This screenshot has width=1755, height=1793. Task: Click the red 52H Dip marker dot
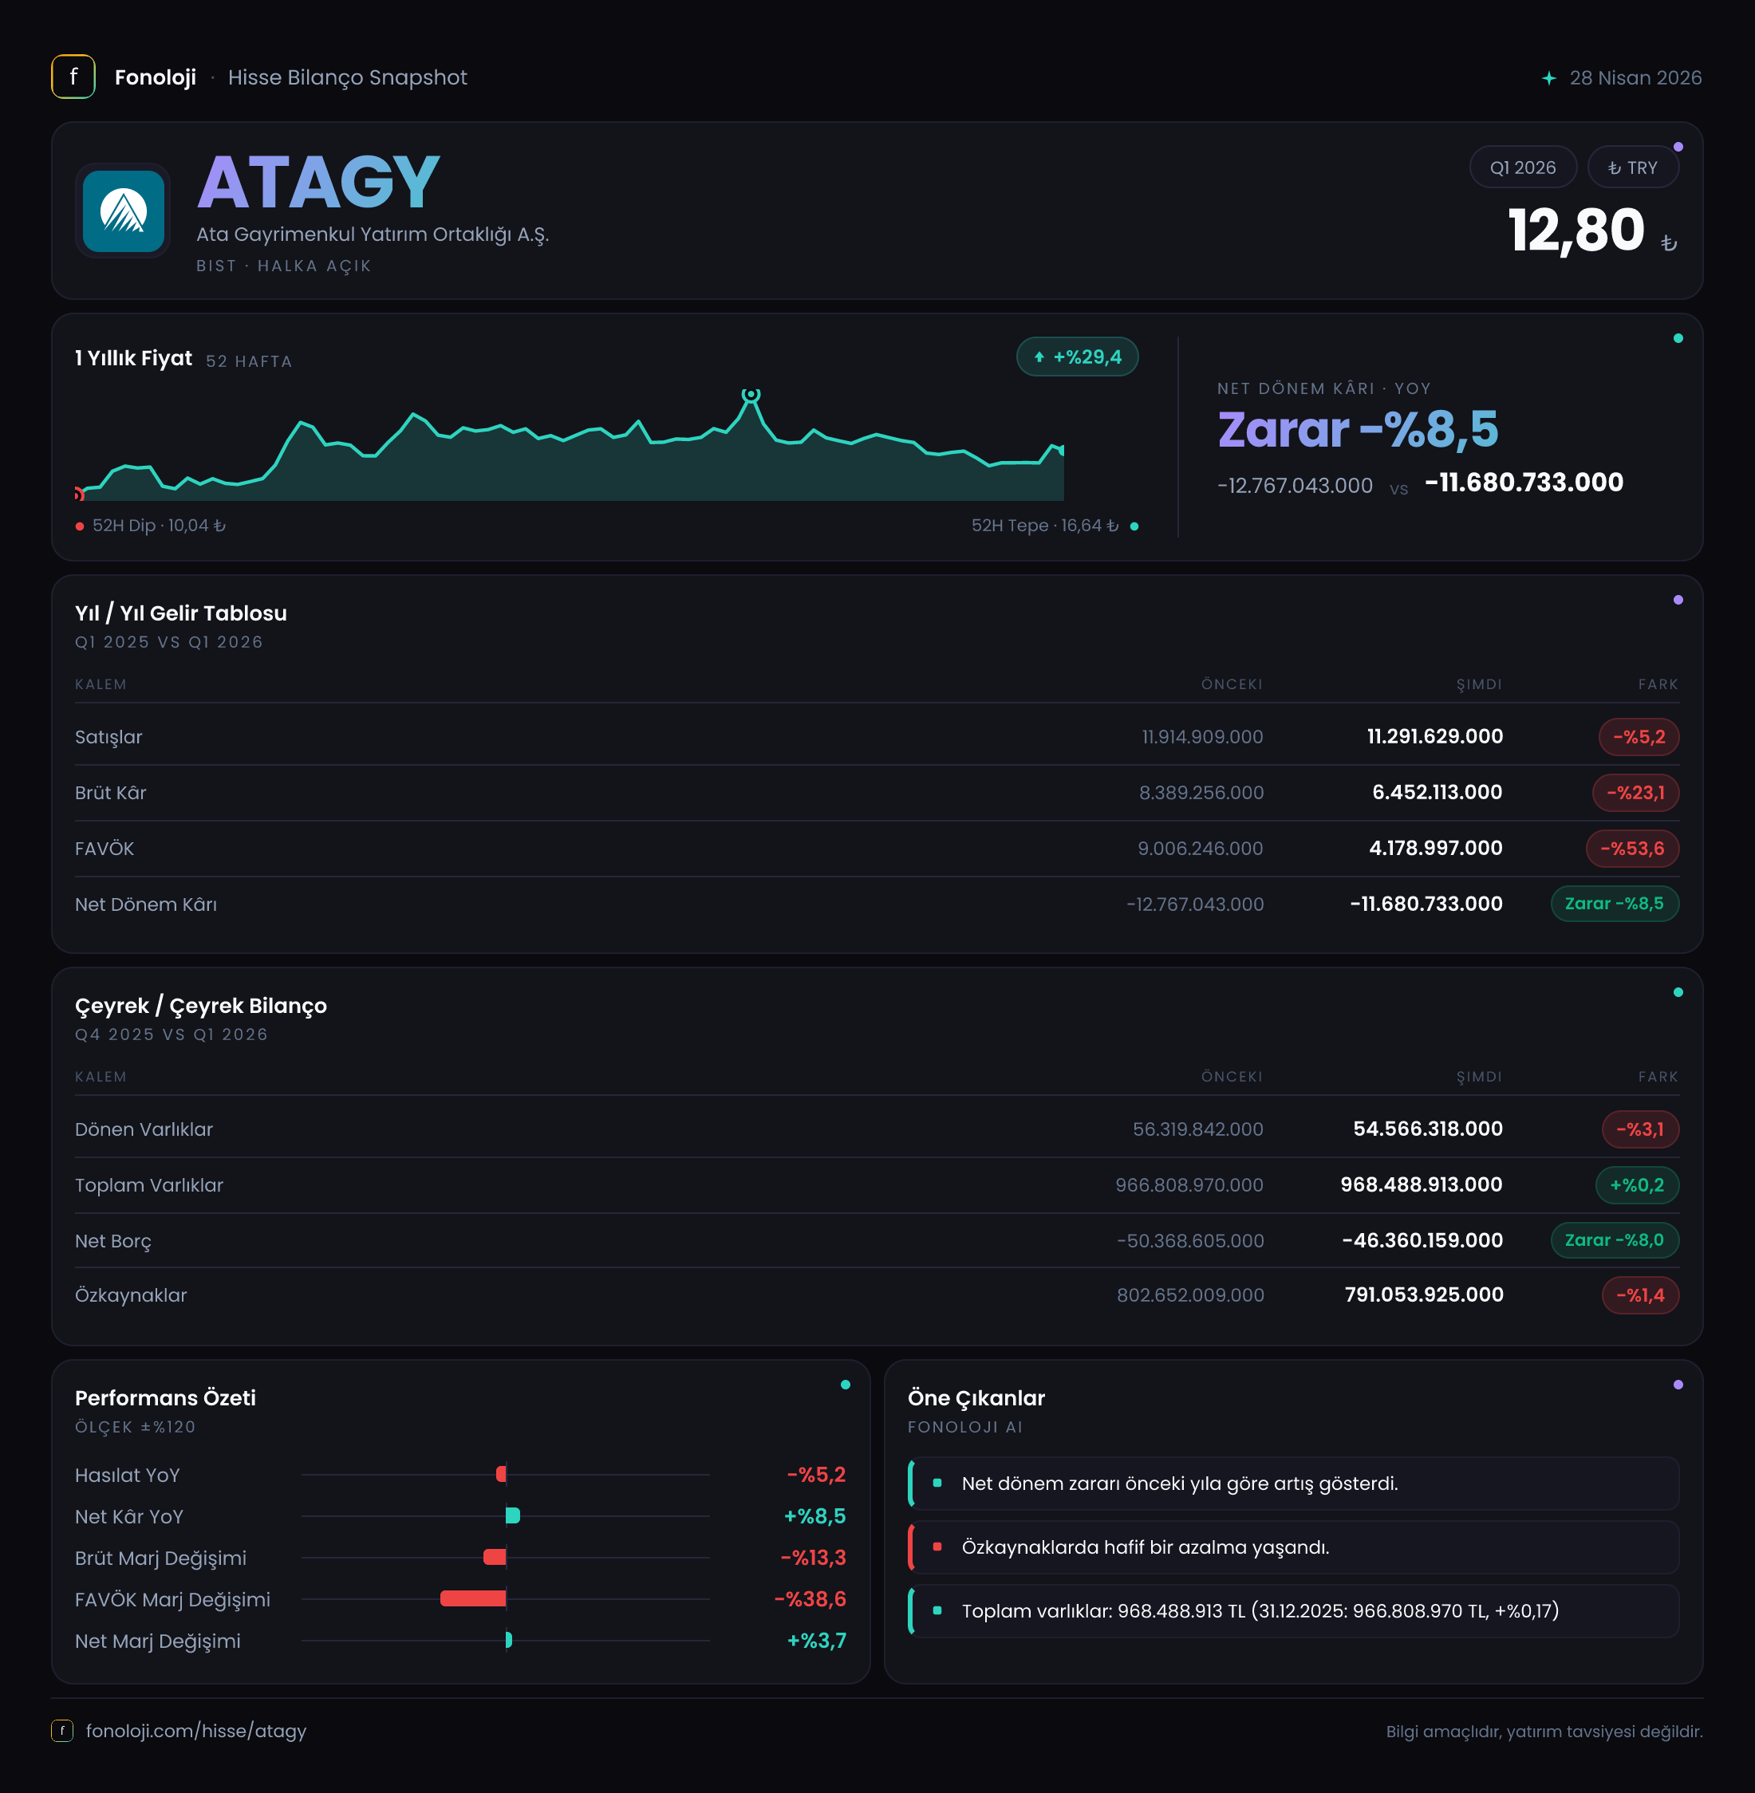coord(81,526)
